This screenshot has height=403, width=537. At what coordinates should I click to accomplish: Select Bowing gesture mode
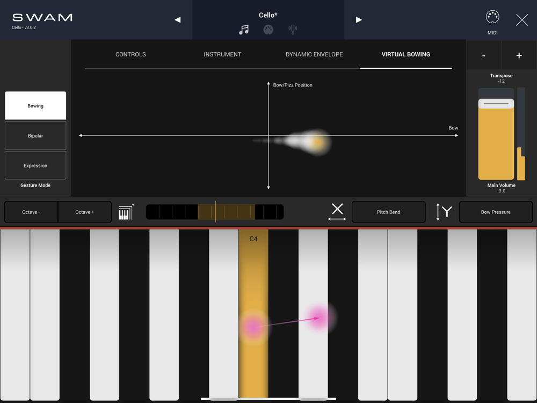[35, 105]
